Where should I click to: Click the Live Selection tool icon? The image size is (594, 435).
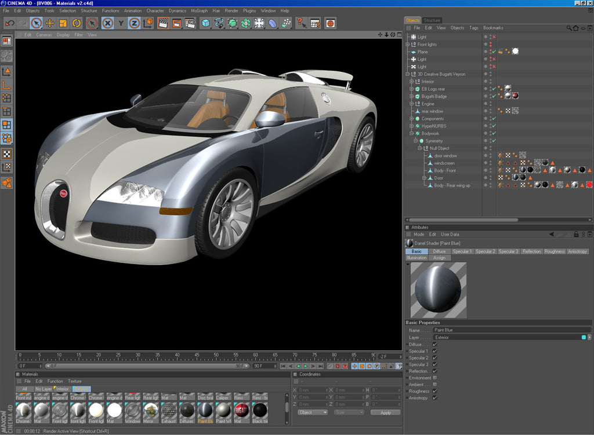pyautogui.click(x=37, y=23)
